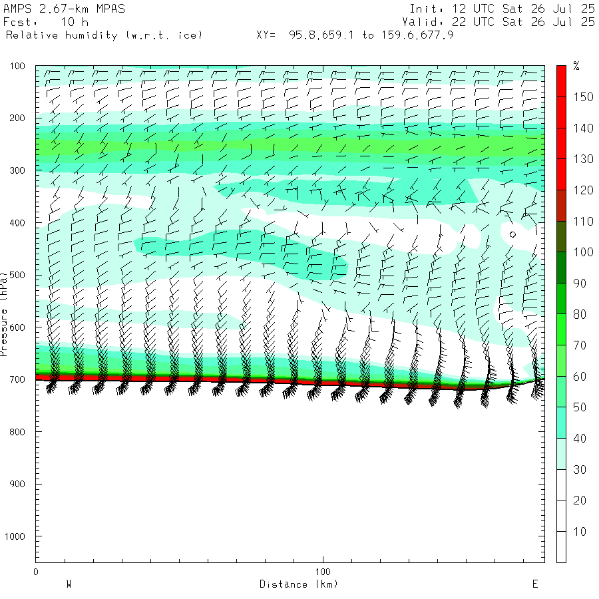
Task: Pick the green colorbar segment between 80 and 90
Action: pyautogui.click(x=561, y=299)
